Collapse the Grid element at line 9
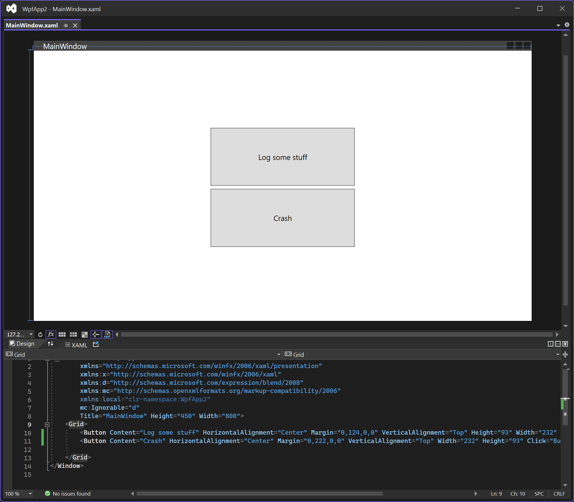Viewport: 574px width, 502px height. [x=47, y=425]
